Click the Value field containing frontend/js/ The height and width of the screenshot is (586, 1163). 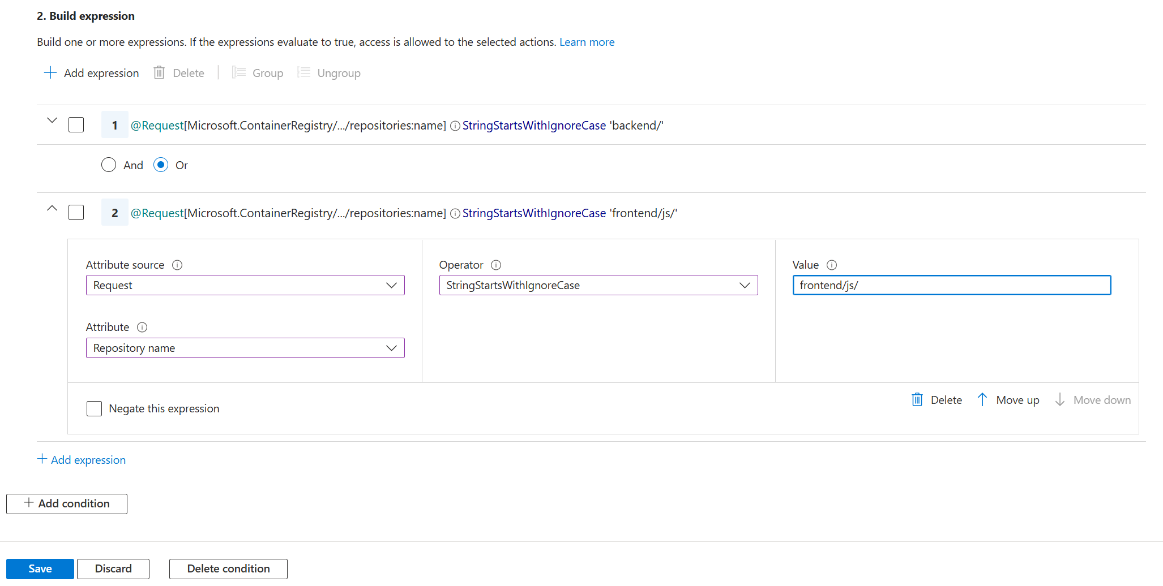click(951, 286)
